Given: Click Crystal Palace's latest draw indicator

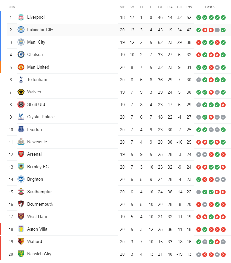Looking at the screenshot, I should (223, 117).
